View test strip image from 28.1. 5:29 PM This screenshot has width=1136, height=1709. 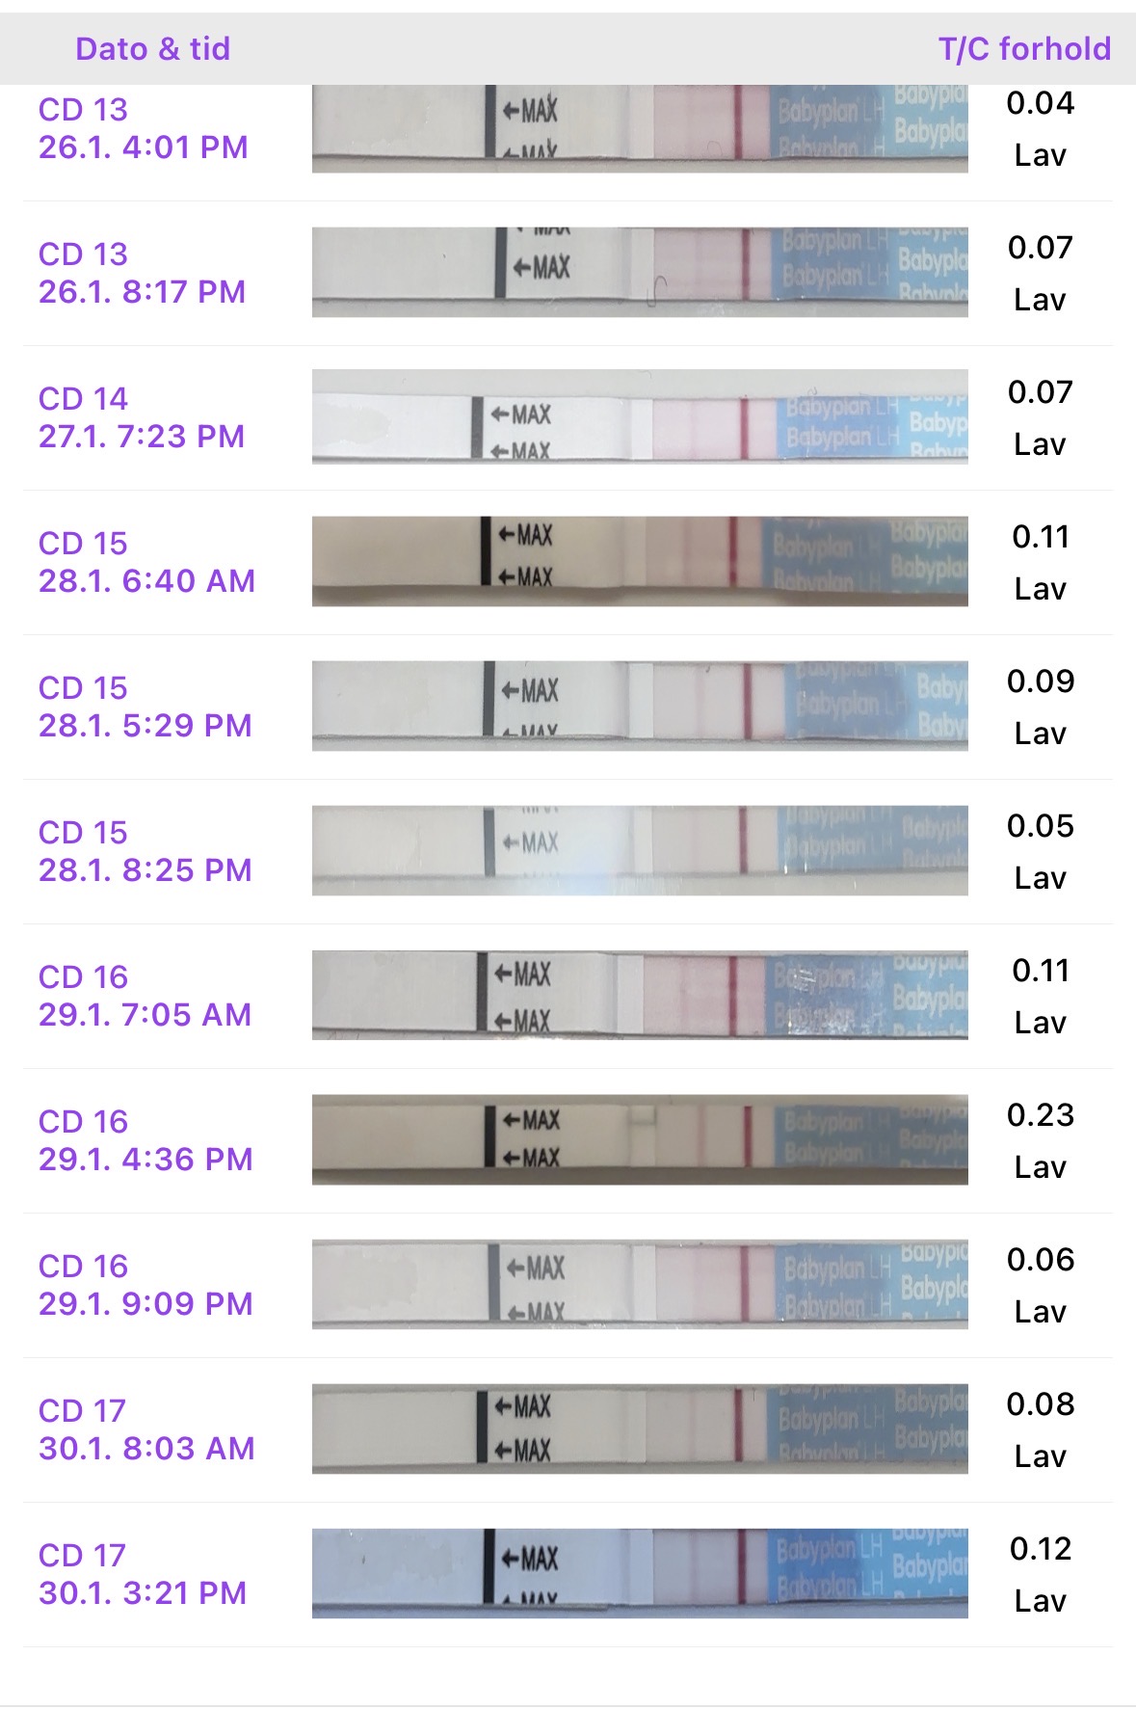[x=640, y=706]
